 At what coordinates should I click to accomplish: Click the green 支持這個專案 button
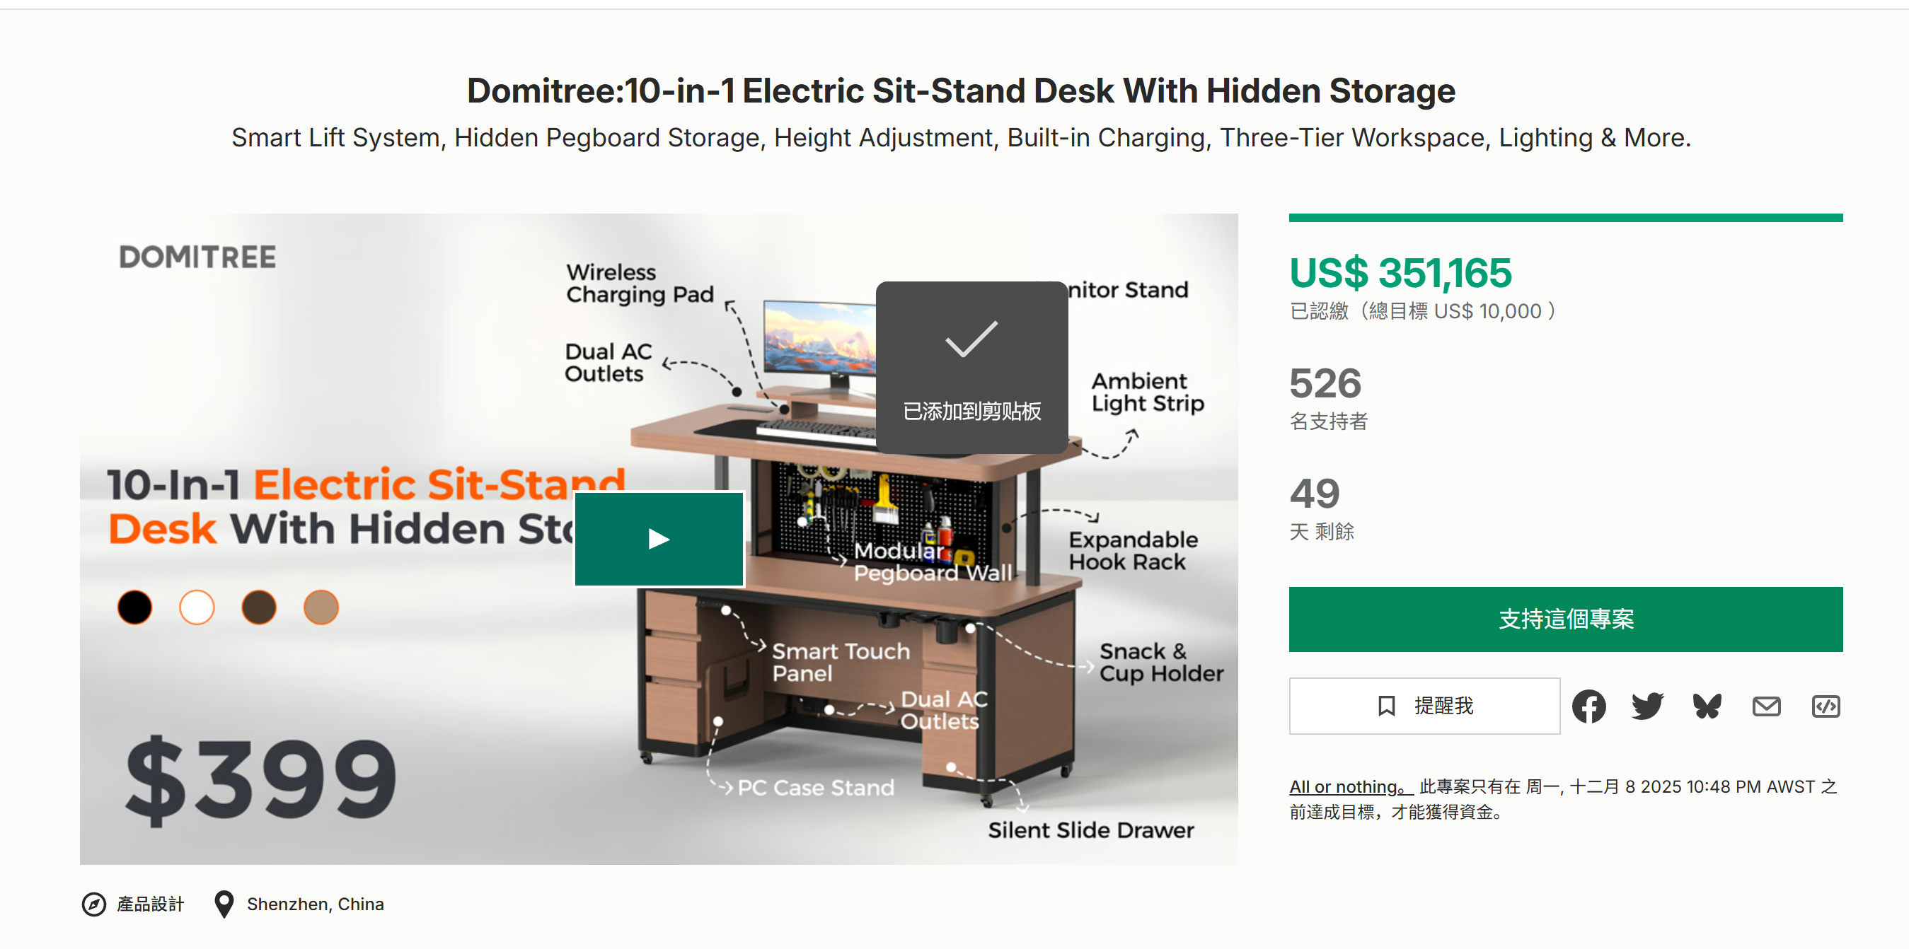click(x=1565, y=619)
